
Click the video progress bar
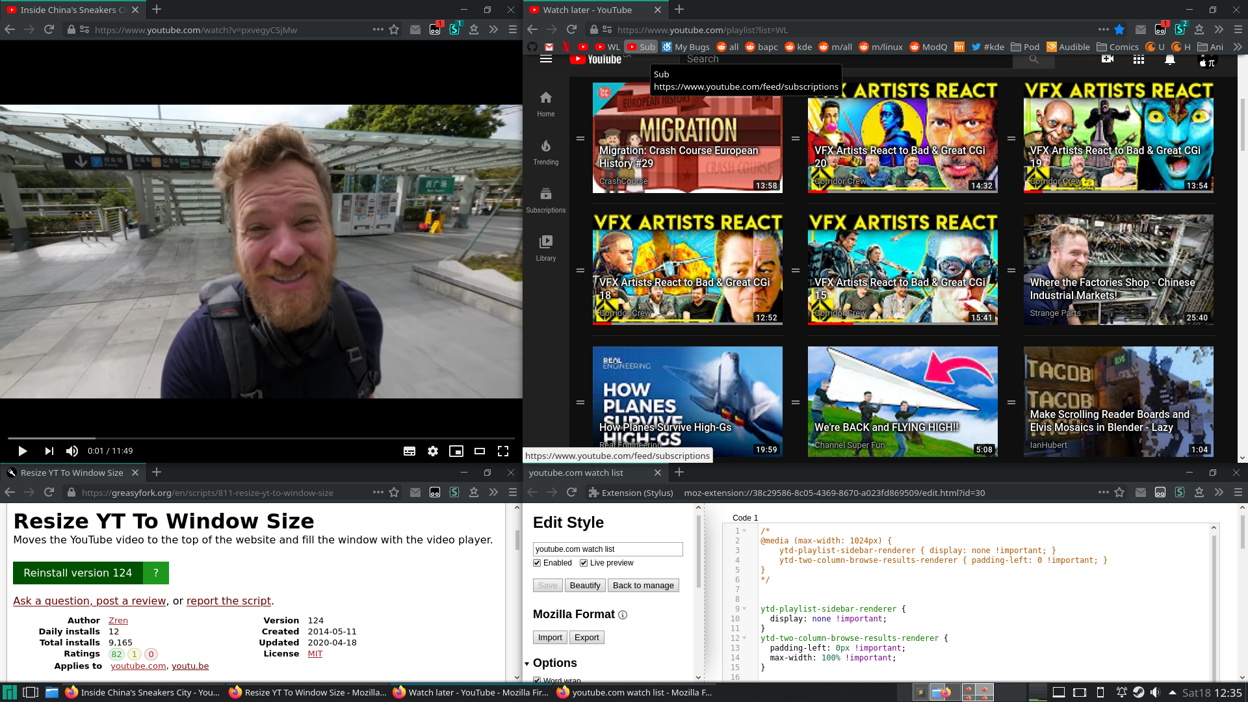point(260,438)
